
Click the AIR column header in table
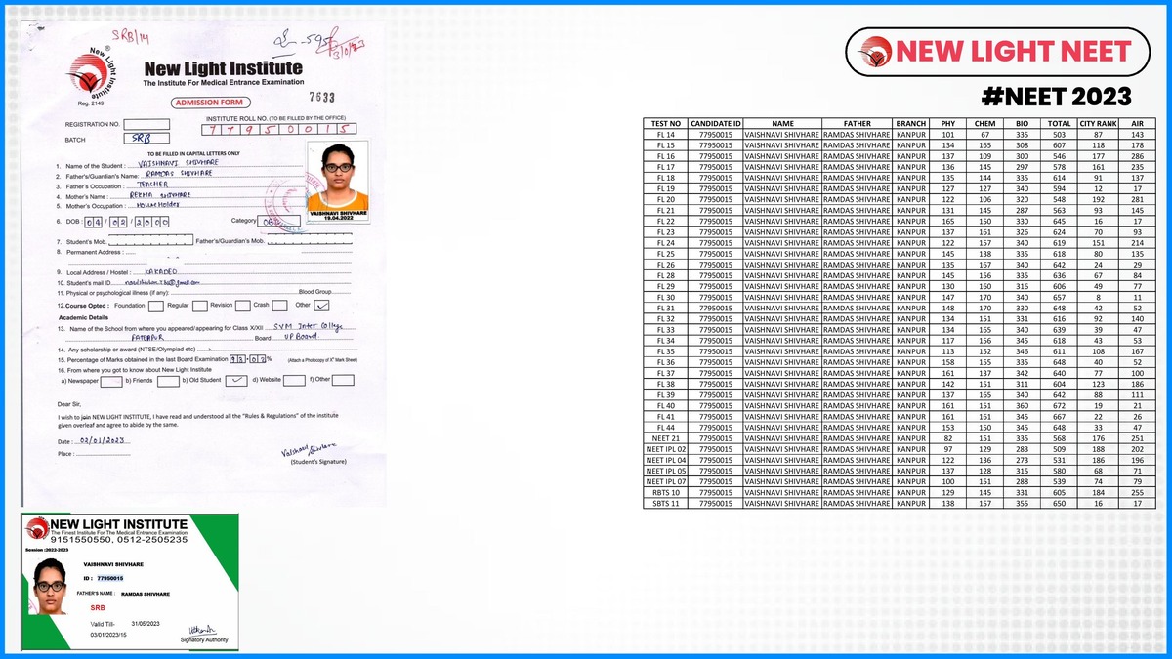1136,124
